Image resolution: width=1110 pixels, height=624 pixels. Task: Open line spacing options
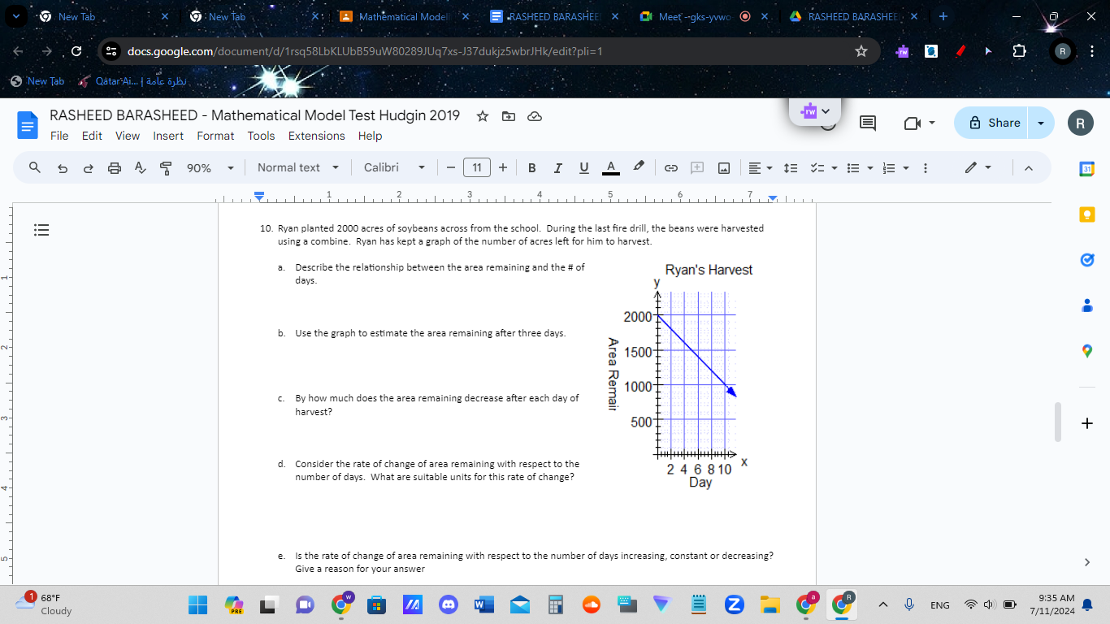point(791,167)
